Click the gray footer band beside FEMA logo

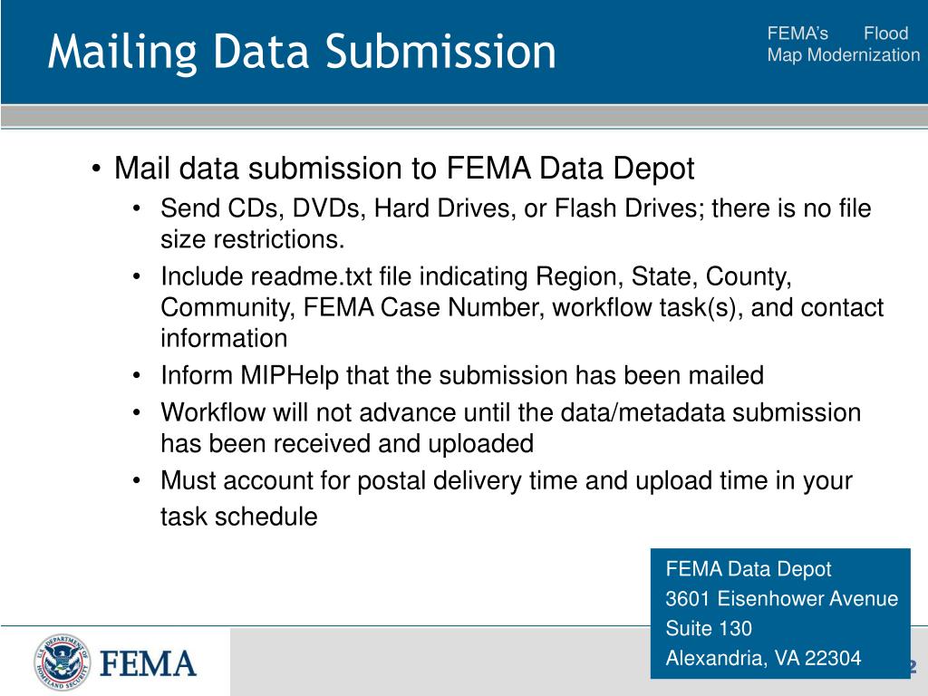[x=440, y=662]
